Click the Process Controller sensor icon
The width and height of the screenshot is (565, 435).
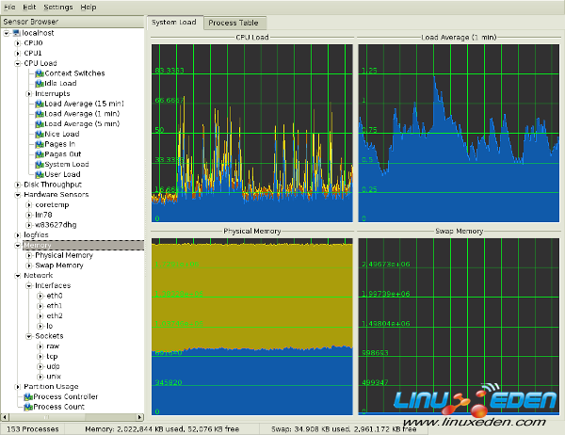28,396
